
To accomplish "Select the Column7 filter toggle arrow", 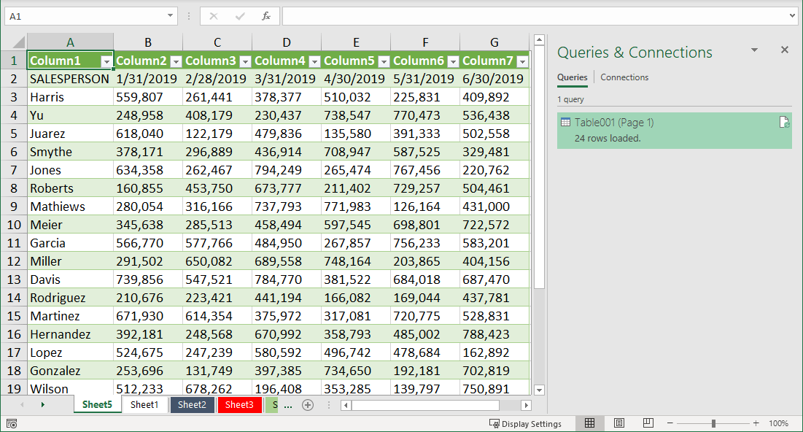I will point(522,61).
